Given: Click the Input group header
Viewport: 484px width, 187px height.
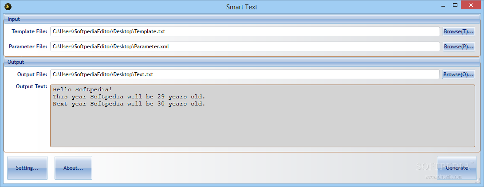Looking at the screenshot, I should 242,19.
